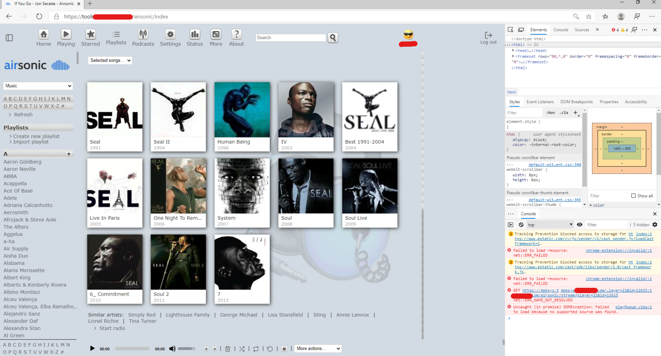The height and width of the screenshot is (356, 661).
Task: Toggle repeat on the play queue
Action: tap(256, 349)
